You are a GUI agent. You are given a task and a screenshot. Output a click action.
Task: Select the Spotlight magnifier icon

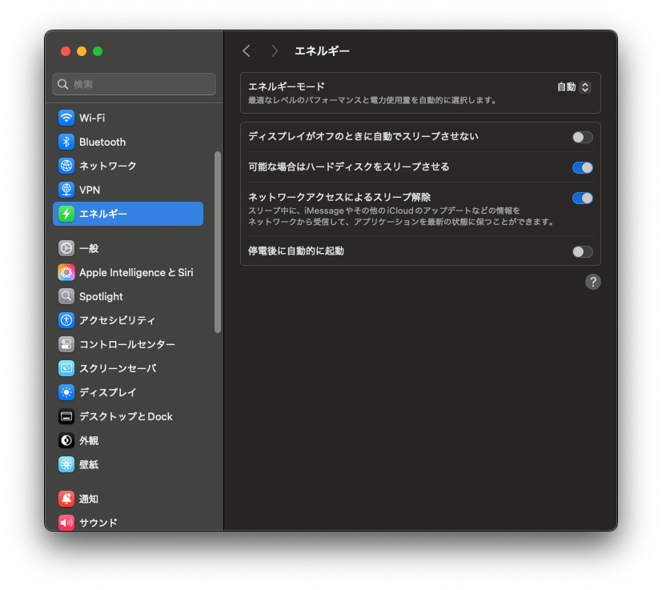66,296
